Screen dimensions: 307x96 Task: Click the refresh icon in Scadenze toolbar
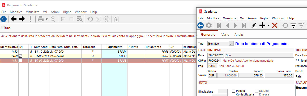(x=285, y=25)
